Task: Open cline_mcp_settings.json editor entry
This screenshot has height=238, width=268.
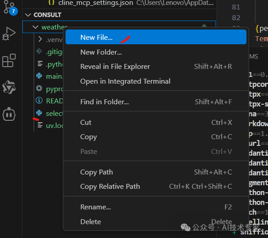Action: (96, 3)
